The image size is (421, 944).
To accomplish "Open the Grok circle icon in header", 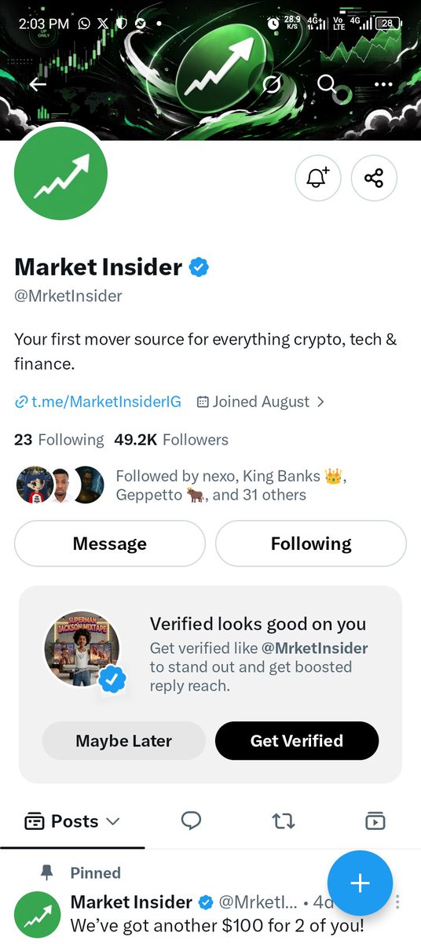I will 272,84.
